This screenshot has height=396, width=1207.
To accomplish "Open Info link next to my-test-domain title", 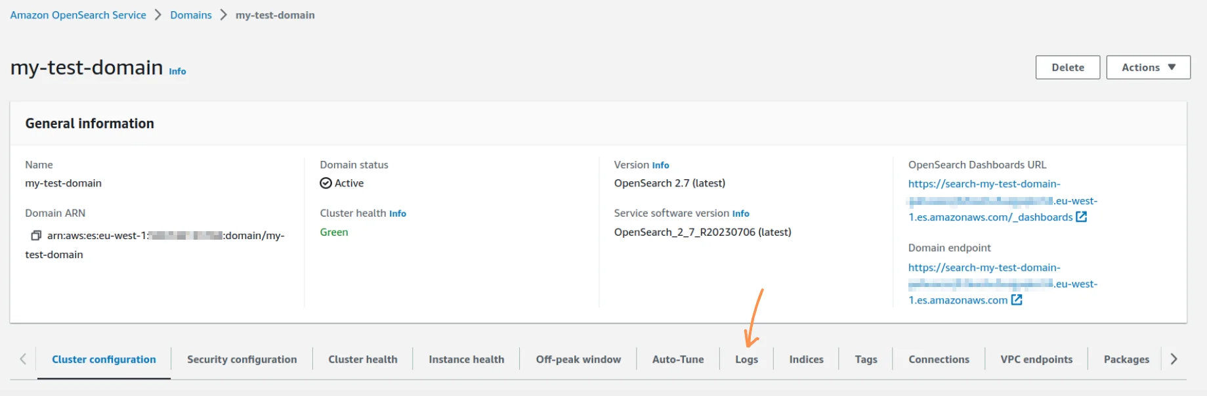I will click(x=177, y=72).
